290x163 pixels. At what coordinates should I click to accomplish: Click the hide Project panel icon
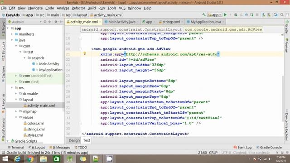point(61,22)
